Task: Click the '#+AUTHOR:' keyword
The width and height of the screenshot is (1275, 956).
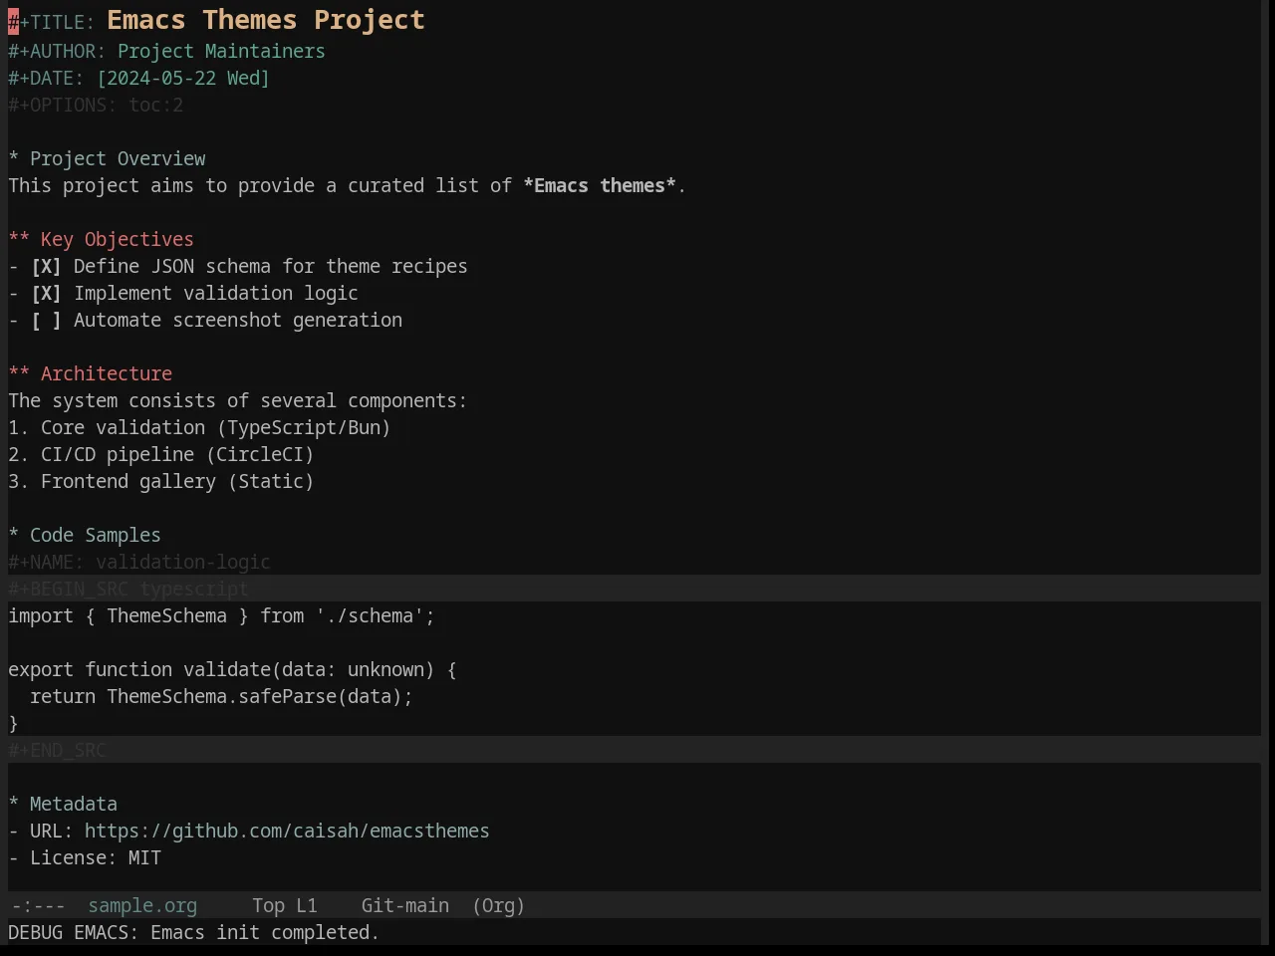Action: pyautogui.click(x=57, y=52)
